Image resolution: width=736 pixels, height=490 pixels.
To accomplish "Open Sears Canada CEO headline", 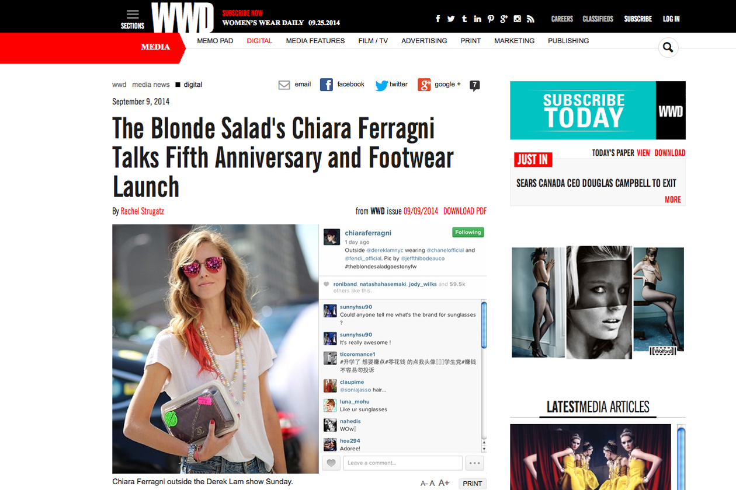I will pyautogui.click(x=596, y=183).
